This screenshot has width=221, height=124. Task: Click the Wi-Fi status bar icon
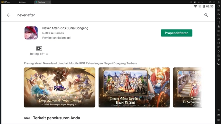click(195, 6)
